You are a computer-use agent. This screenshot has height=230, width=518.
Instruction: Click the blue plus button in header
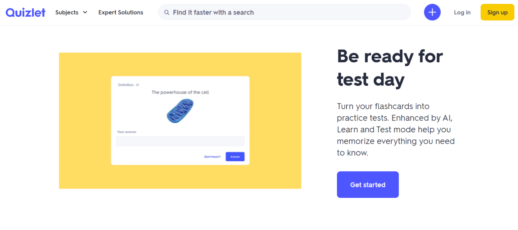432,12
